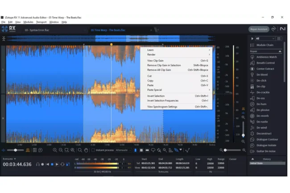The height and width of the screenshot is (193, 290).
Task: Zoom to selection using toolbar icon
Action: click(66, 150)
